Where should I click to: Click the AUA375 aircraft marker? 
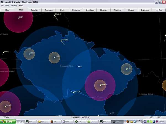point(74,93)
